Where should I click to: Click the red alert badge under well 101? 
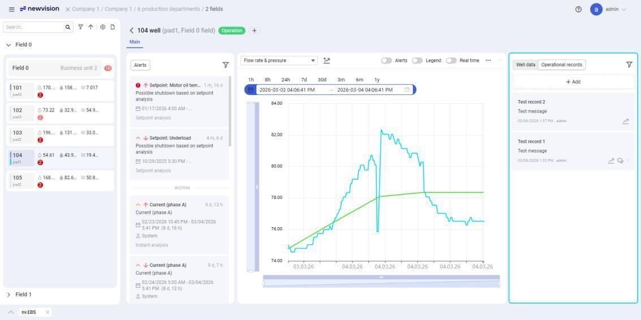[41, 95]
